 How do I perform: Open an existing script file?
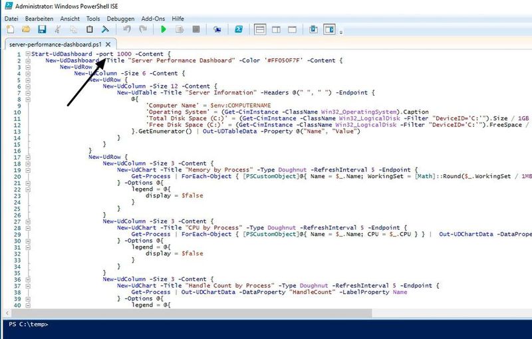26,29
